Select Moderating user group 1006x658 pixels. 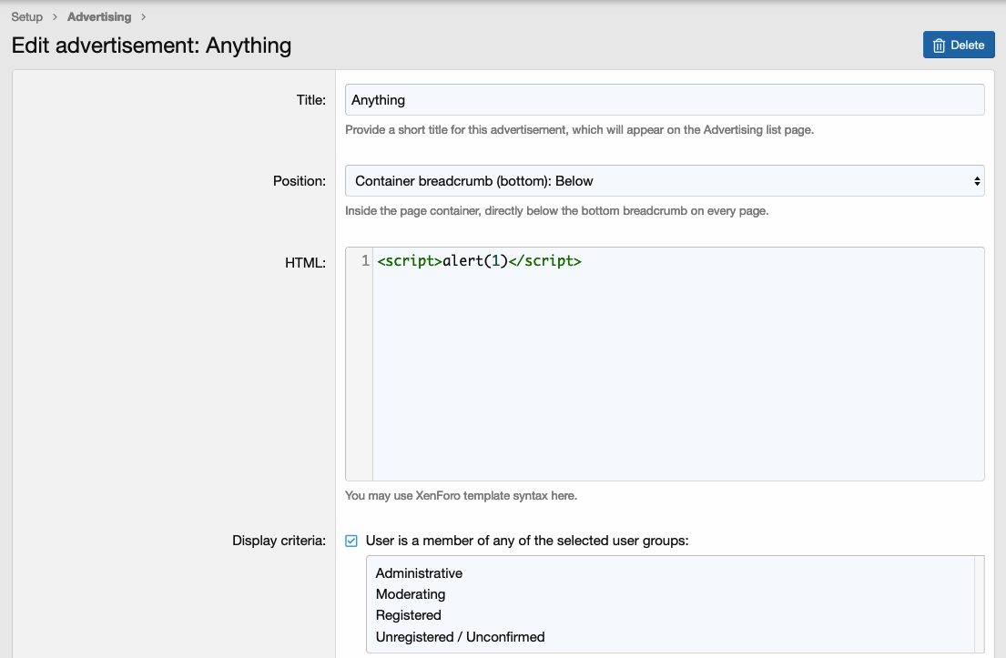(x=411, y=594)
